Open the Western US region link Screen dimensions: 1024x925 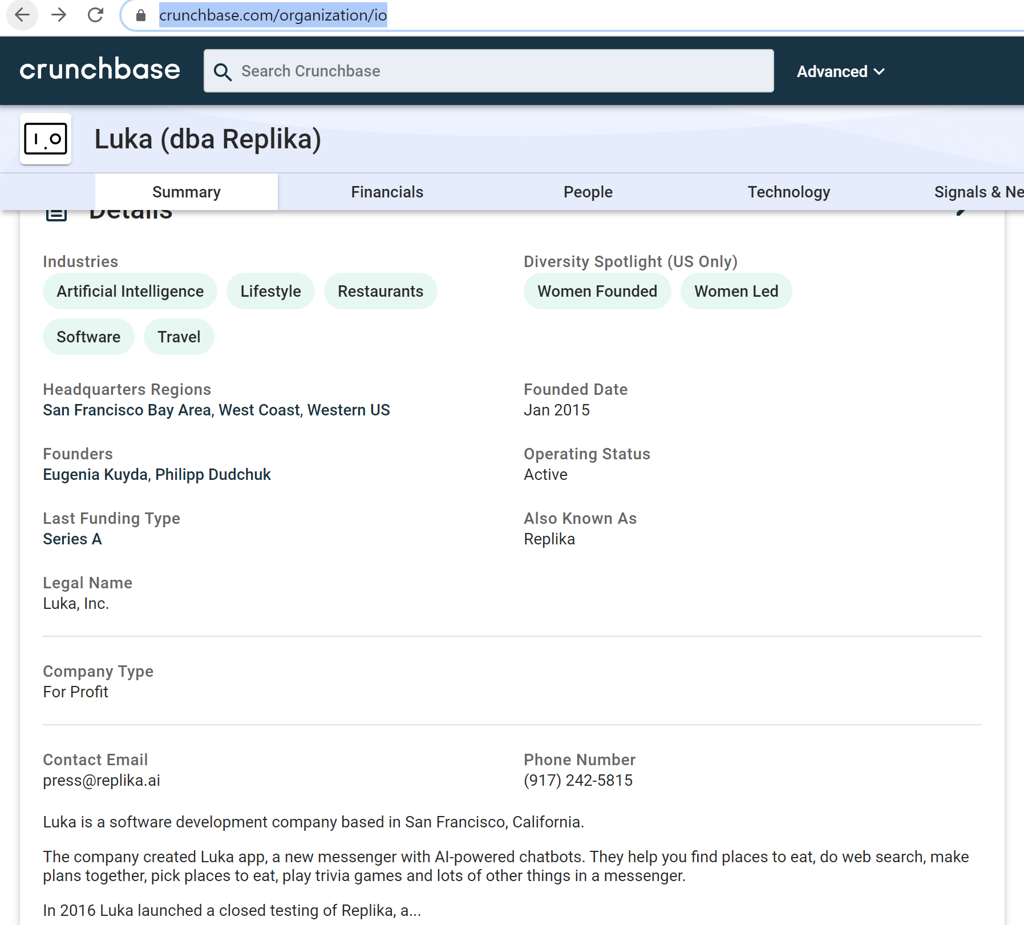[349, 410]
